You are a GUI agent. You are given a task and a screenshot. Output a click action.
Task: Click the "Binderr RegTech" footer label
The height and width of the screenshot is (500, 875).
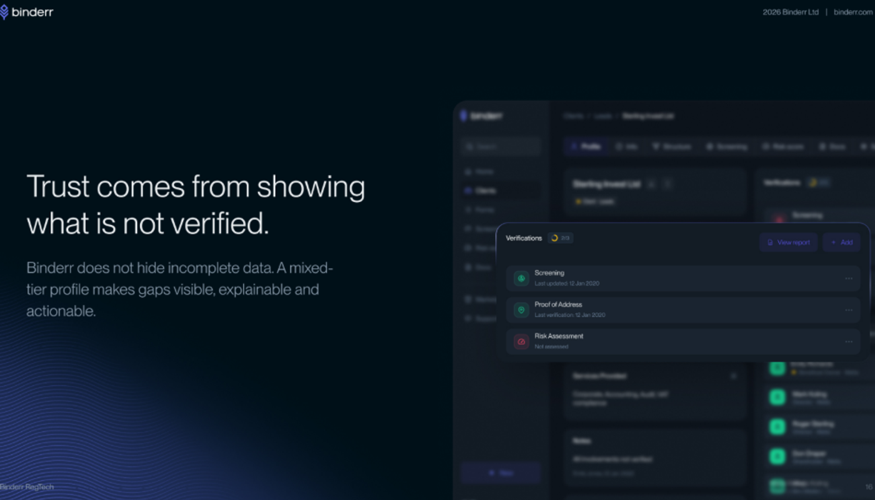[27, 487]
